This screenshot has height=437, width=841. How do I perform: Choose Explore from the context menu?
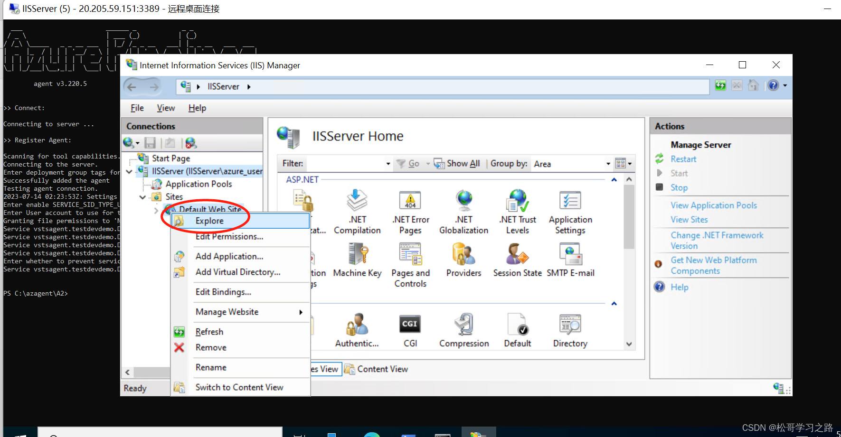(240, 221)
